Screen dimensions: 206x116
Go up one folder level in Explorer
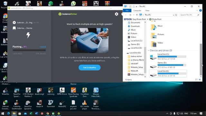point(137,15)
